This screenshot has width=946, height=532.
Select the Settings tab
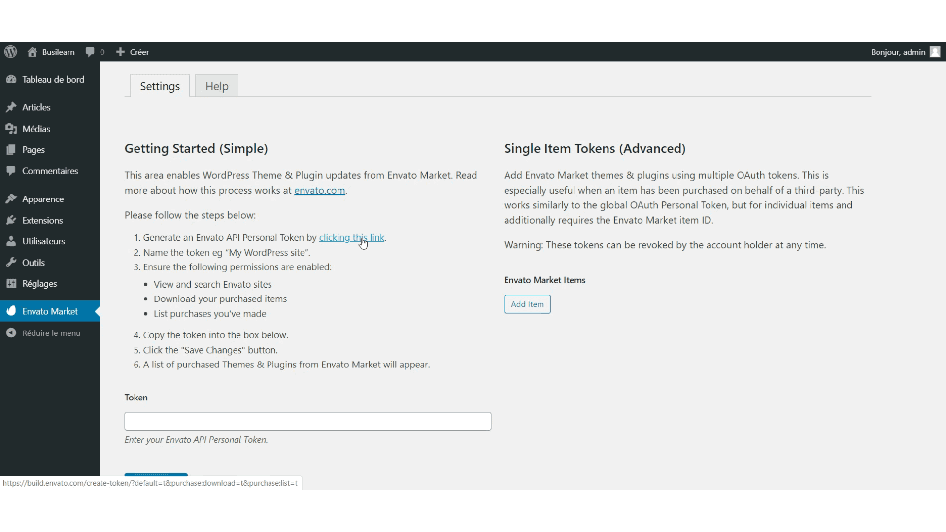click(159, 85)
